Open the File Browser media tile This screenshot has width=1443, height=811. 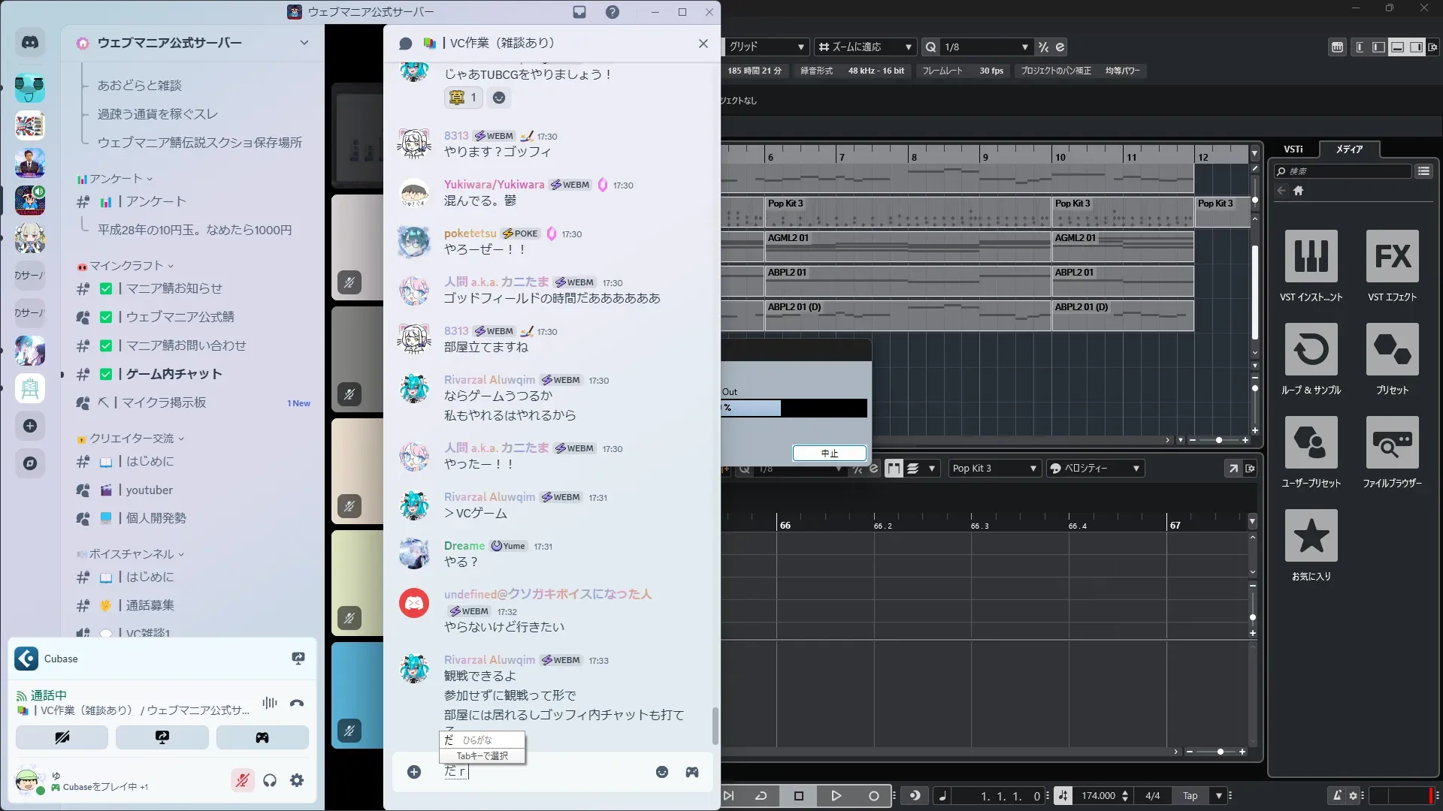tap(1392, 442)
